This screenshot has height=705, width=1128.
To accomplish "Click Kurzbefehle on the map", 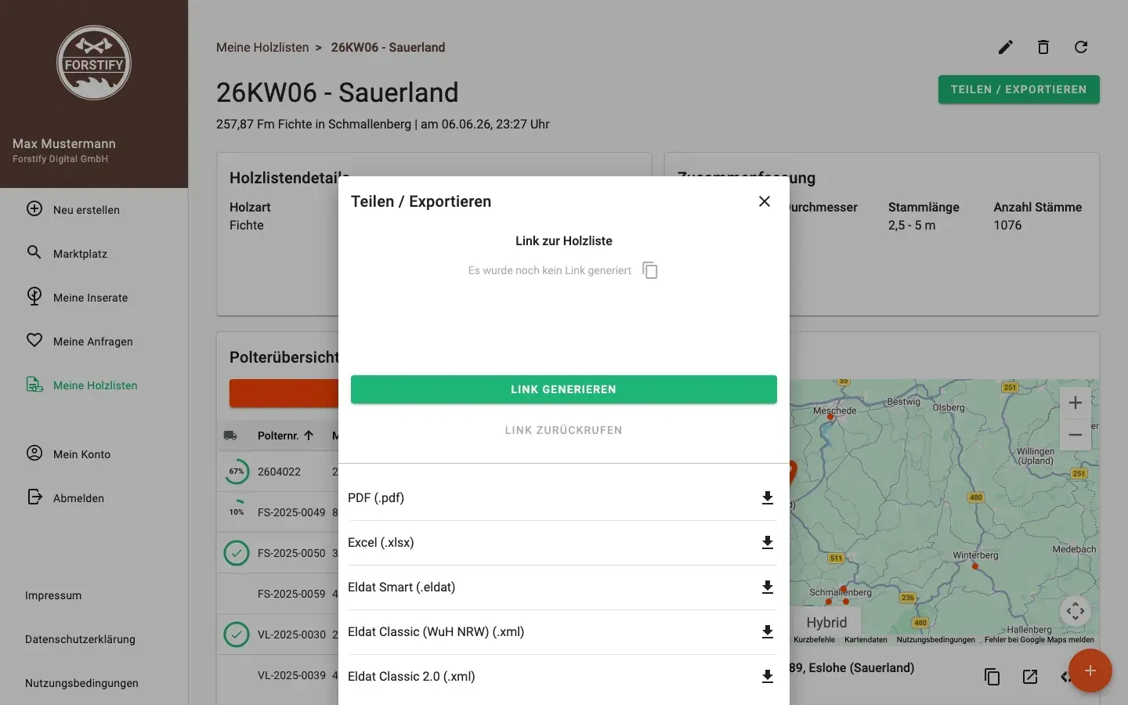I will tap(814, 640).
